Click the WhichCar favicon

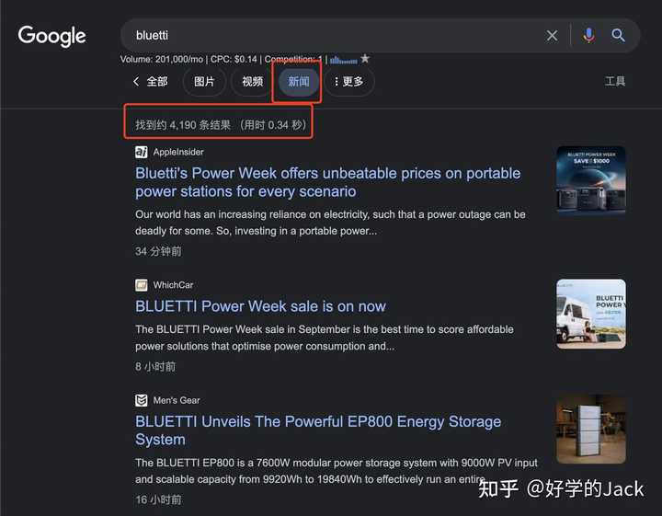click(x=142, y=285)
